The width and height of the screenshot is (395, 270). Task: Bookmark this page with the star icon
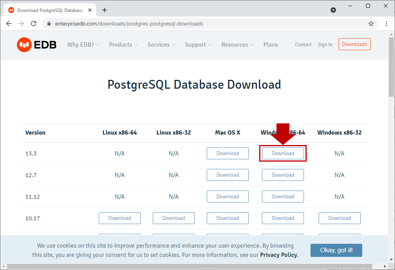coord(371,24)
